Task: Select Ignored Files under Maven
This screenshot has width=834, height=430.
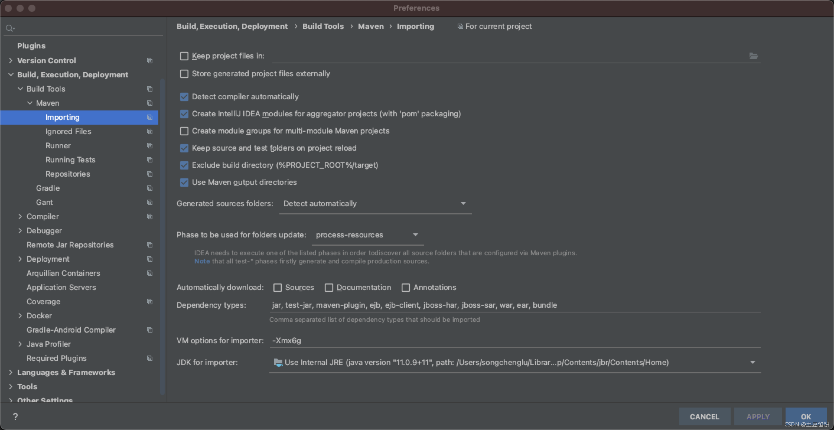Action: [68, 131]
